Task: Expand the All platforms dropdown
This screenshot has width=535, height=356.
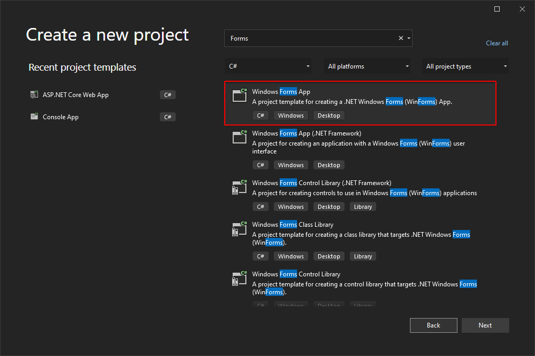Action: (x=368, y=66)
